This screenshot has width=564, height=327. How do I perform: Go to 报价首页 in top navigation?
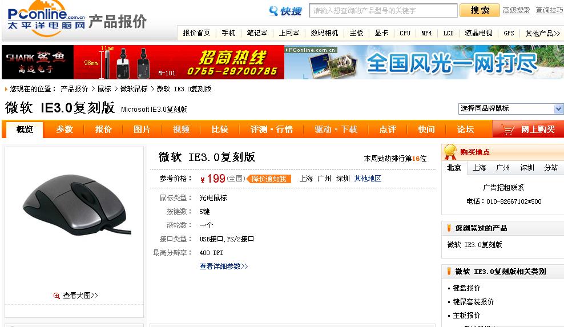196,33
